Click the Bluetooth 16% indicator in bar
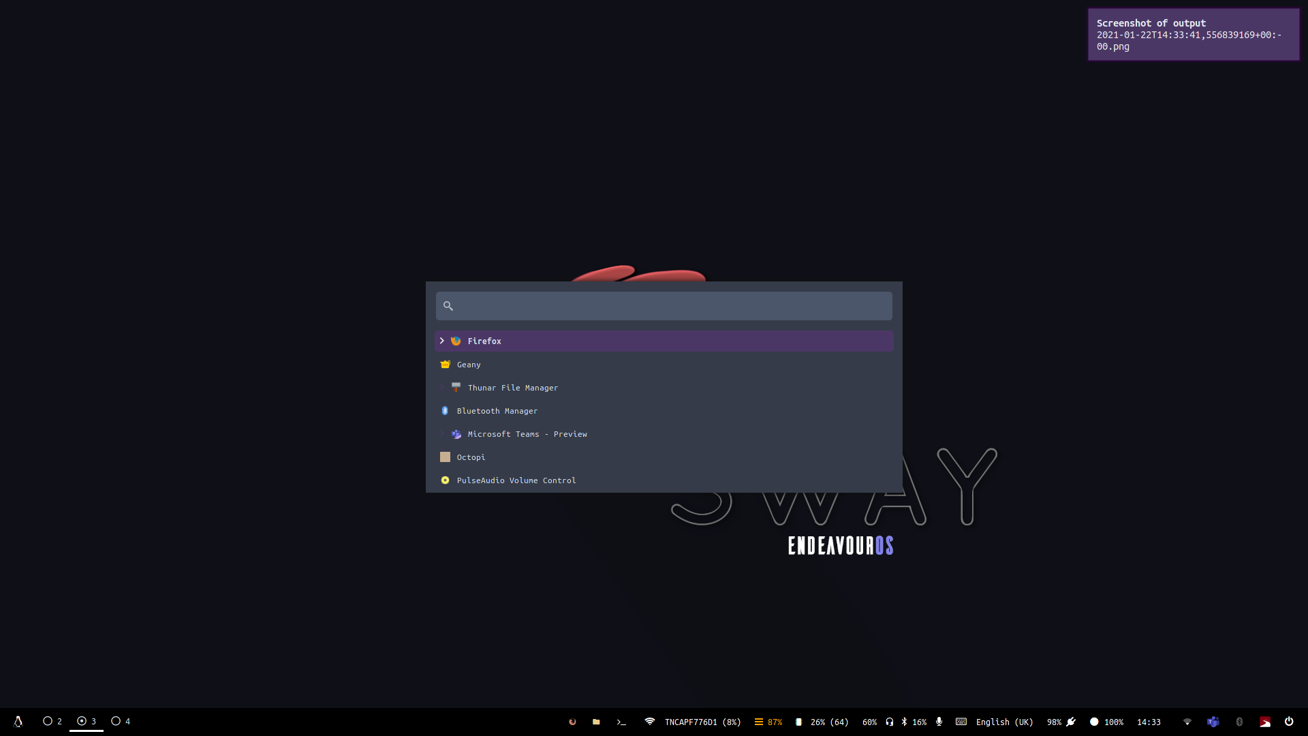The image size is (1308, 736). point(914,722)
